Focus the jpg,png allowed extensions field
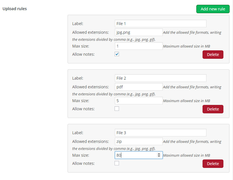 click(139, 32)
